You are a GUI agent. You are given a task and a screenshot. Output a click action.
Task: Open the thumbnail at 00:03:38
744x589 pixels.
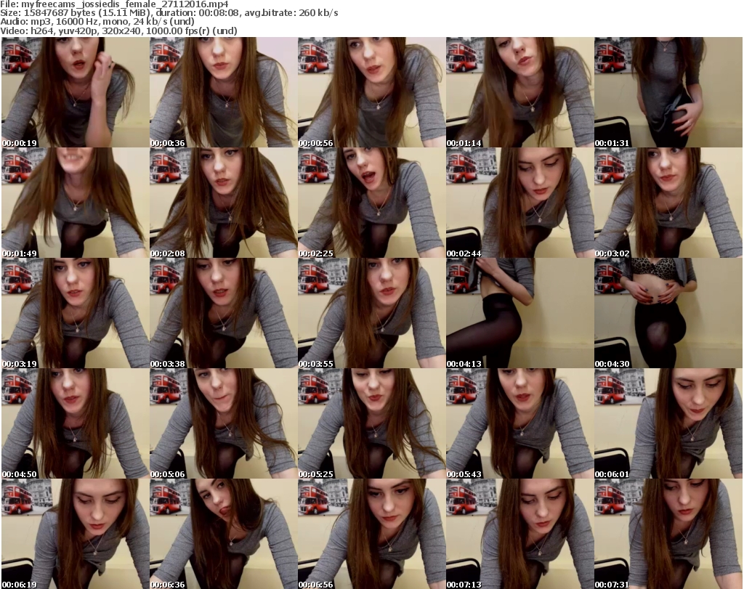223,314
